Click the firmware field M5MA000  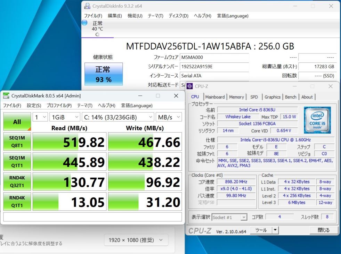(214, 57)
